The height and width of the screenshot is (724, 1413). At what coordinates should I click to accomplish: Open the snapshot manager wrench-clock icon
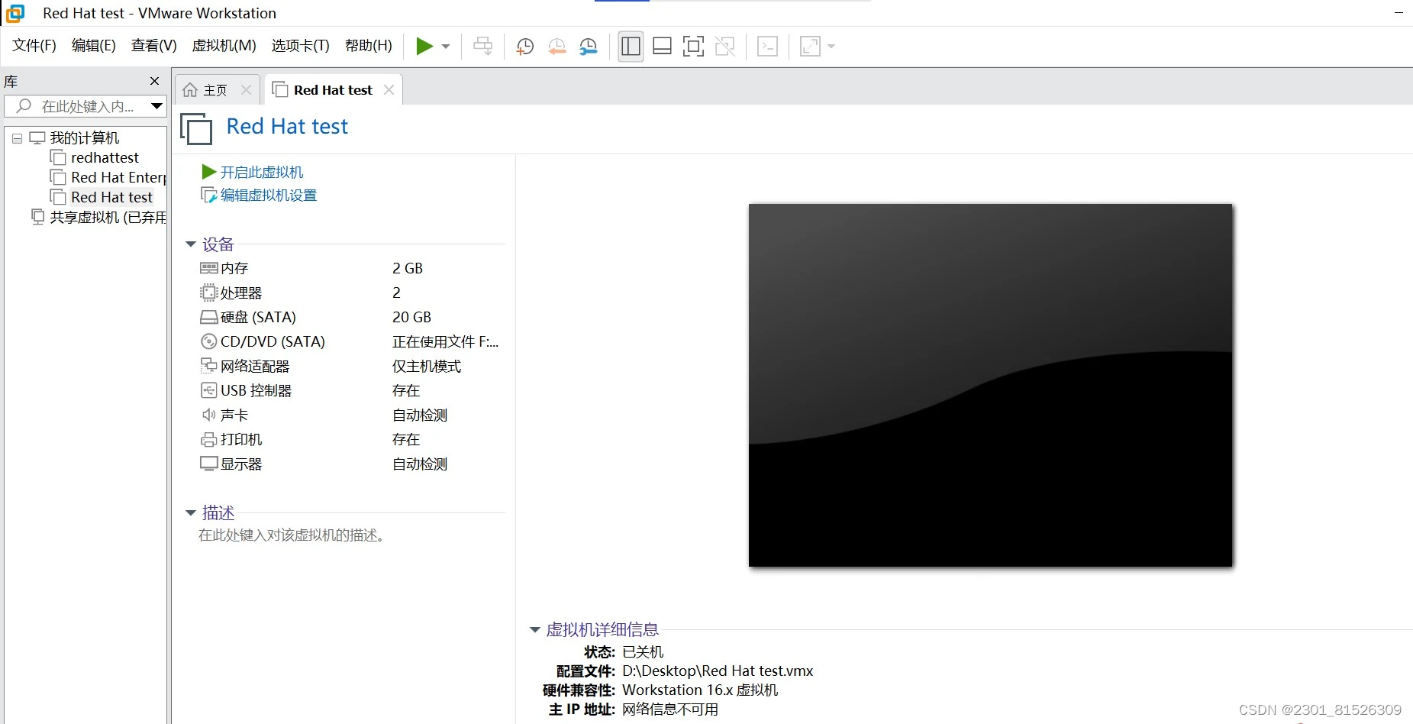point(589,47)
